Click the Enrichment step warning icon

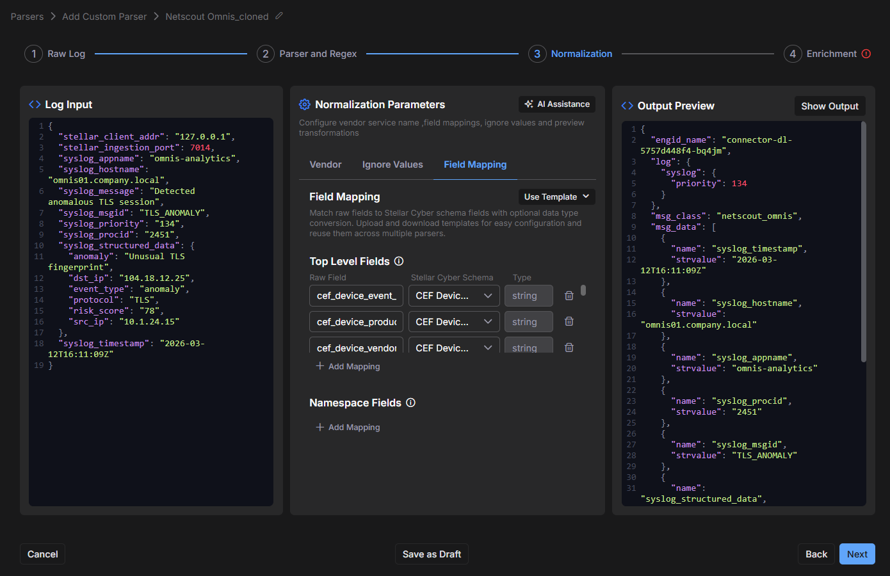point(866,54)
